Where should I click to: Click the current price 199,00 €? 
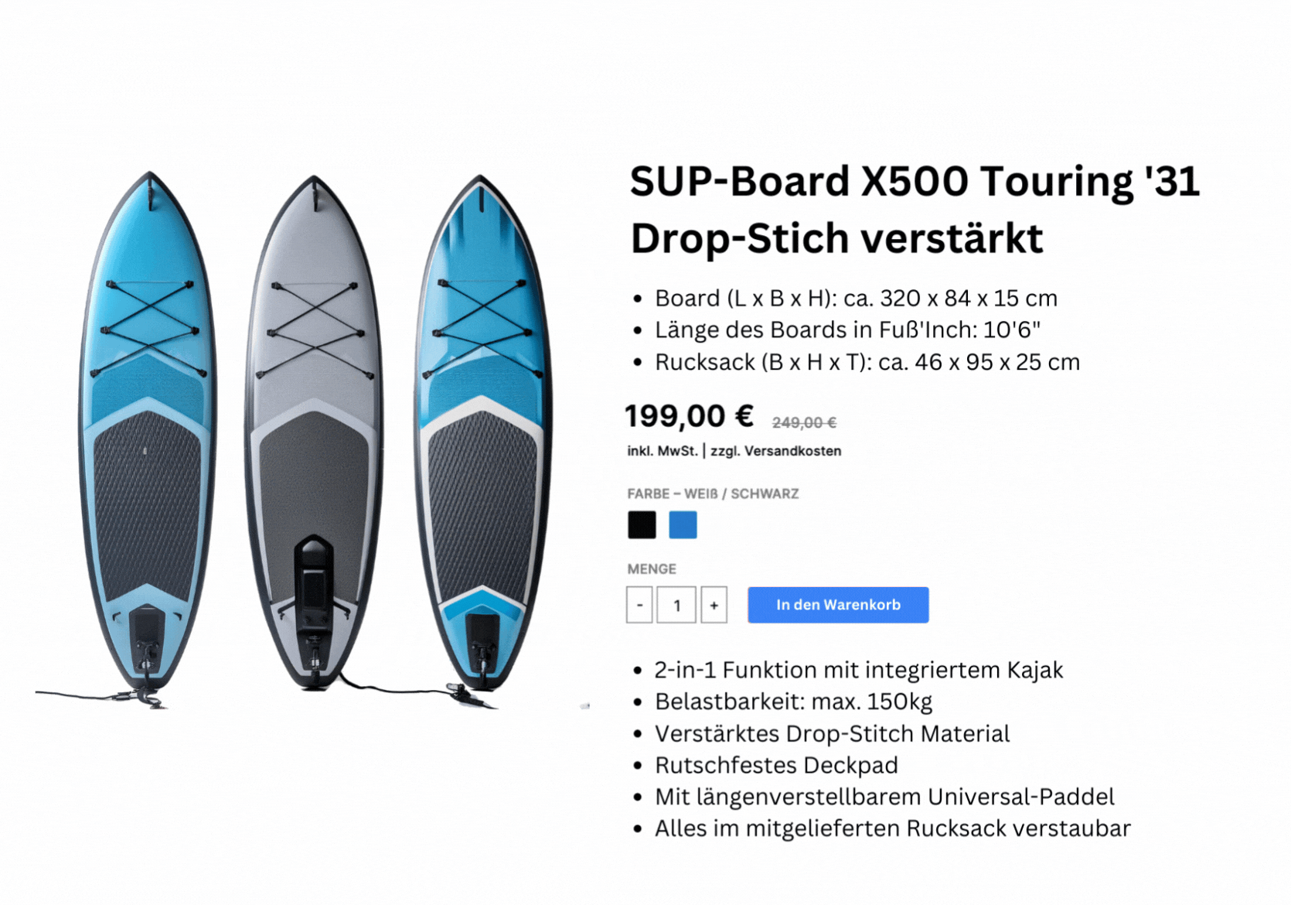(x=689, y=416)
